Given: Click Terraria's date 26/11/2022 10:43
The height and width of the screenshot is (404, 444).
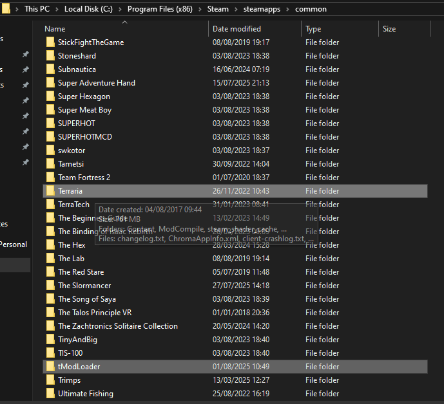Looking at the screenshot, I should (241, 191).
